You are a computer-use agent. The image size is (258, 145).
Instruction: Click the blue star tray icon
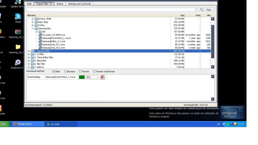coord(232,124)
